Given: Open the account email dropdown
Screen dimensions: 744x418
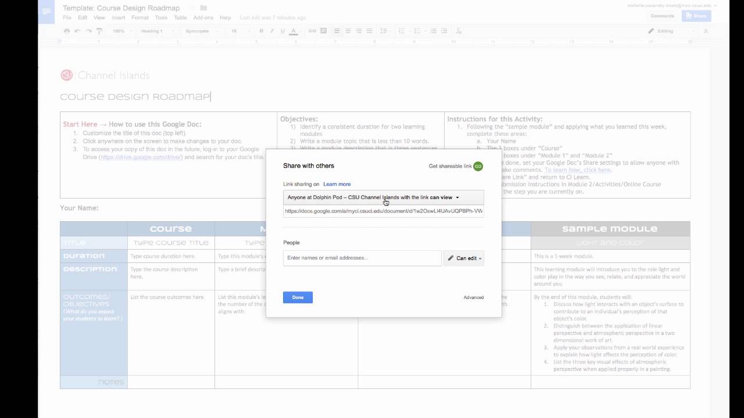Looking at the screenshot, I should point(671,5).
